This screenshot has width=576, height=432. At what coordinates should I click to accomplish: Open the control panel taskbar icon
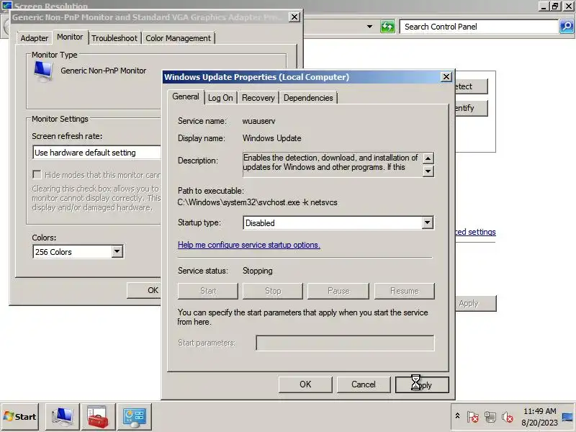135,417
